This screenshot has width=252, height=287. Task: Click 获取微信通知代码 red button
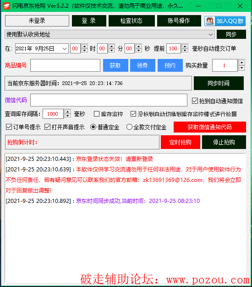(x=210, y=127)
